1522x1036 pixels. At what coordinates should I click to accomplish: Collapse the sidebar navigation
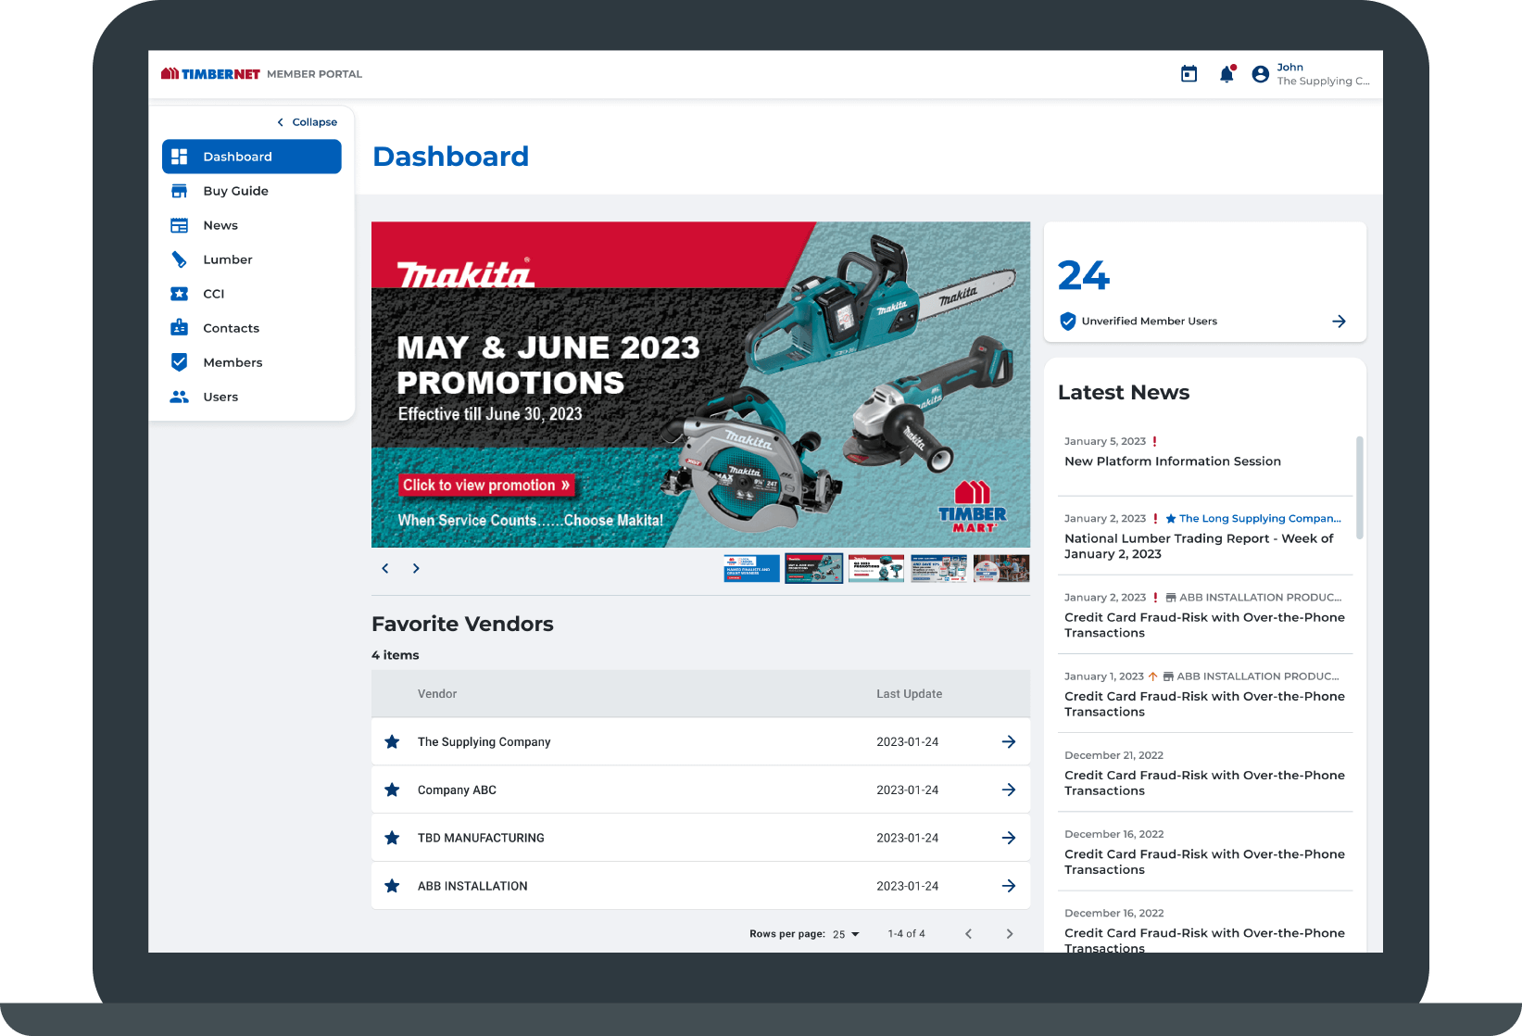pyautogui.click(x=308, y=122)
